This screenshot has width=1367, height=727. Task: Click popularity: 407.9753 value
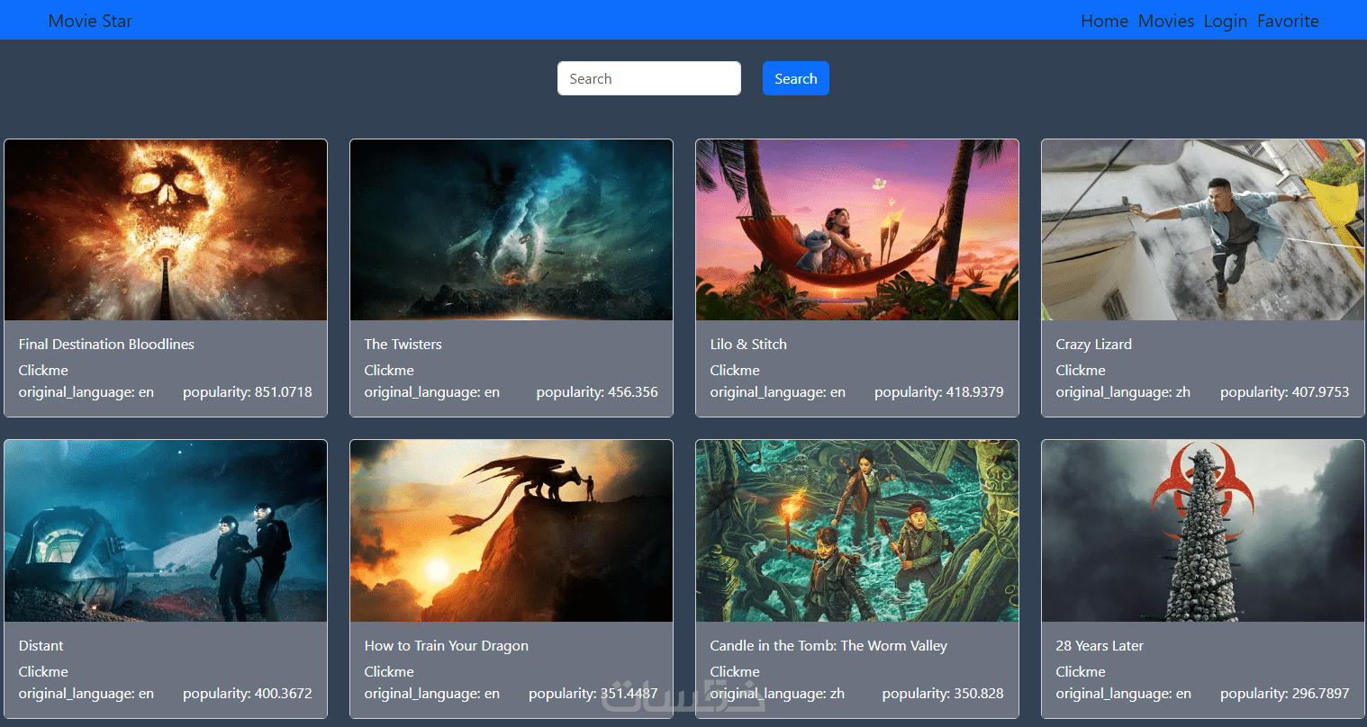pyautogui.click(x=1285, y=392)
